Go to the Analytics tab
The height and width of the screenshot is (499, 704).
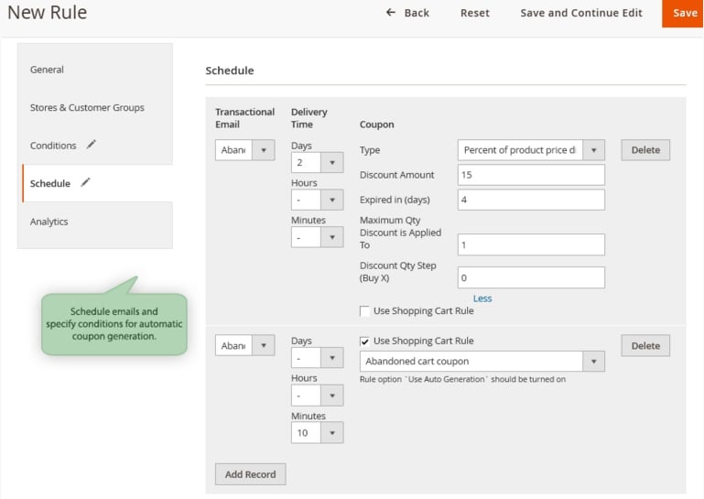point(49,222)
